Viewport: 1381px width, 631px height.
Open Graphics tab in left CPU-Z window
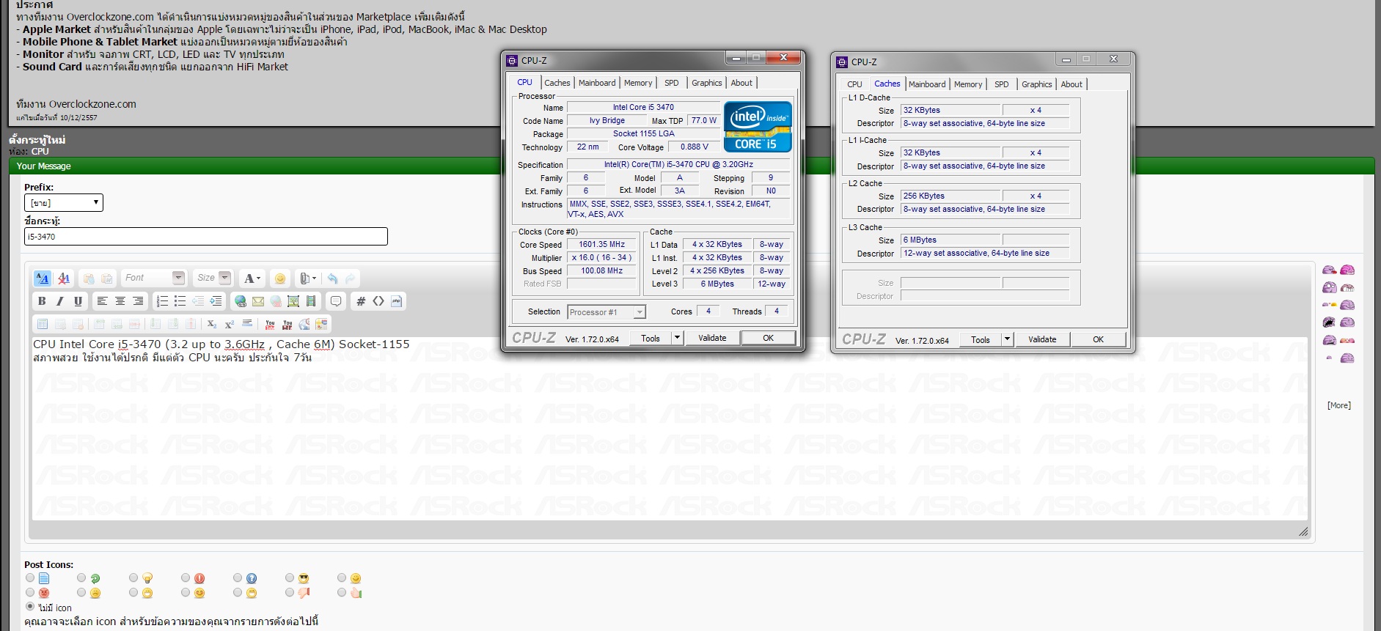click(x=707, y=83)
